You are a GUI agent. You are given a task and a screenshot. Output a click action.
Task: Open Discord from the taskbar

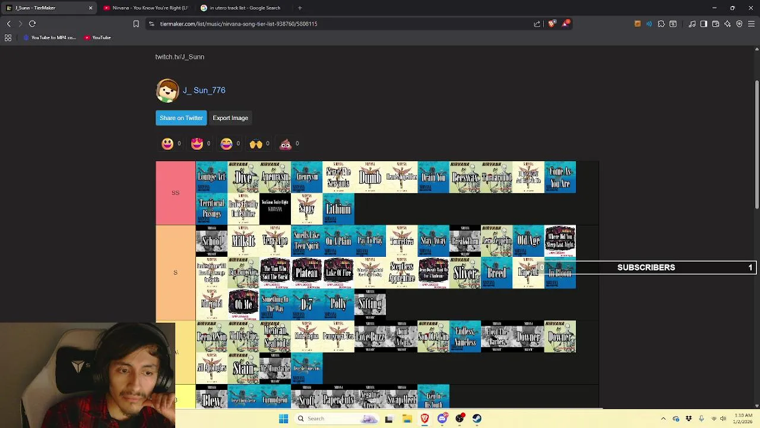coord(442,418)
